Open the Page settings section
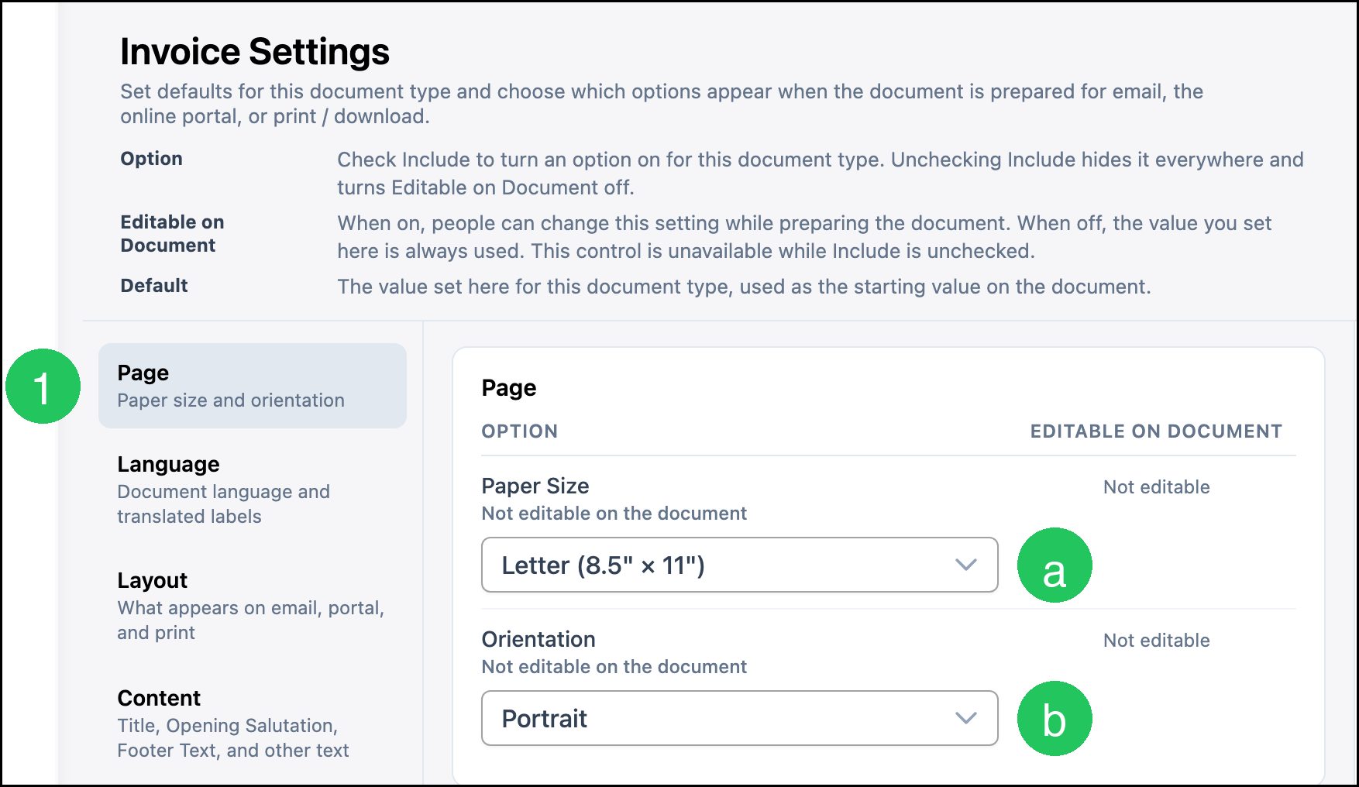 click(x=253, y=386)
